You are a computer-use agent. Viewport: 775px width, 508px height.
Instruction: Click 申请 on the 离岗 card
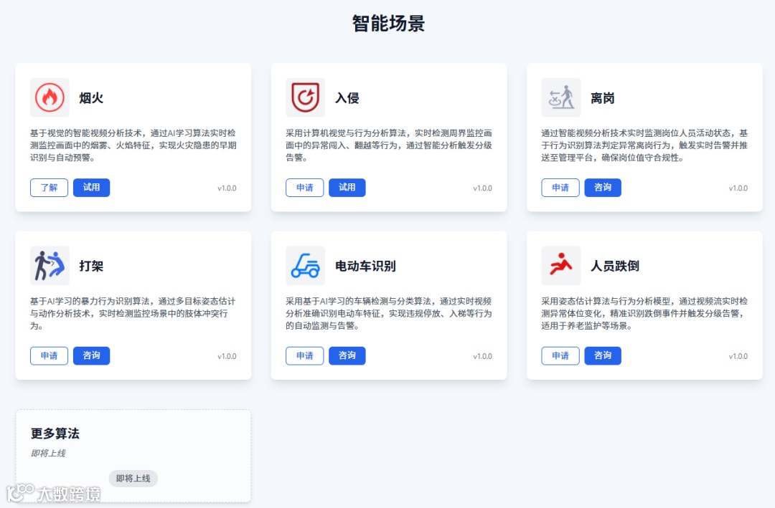click(x=560, y=188)
